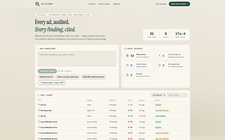Click the Awaiting sign-off insight label
The height and width of the screenshot is (140, 225).
click(174, 54)
